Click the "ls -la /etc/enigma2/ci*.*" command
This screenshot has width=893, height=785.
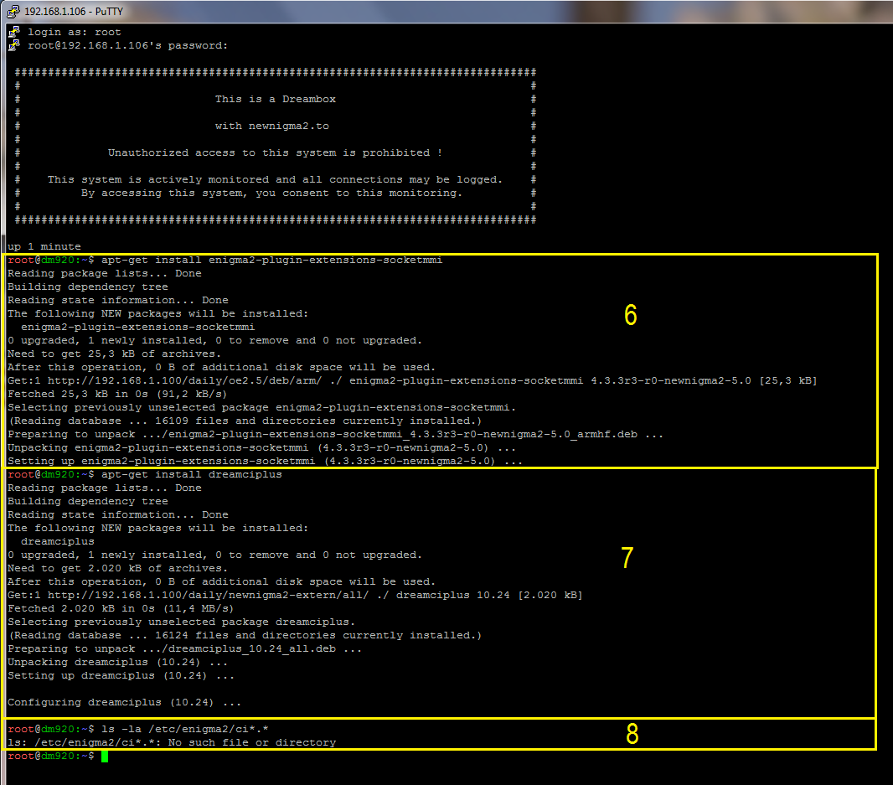[184, 730]
